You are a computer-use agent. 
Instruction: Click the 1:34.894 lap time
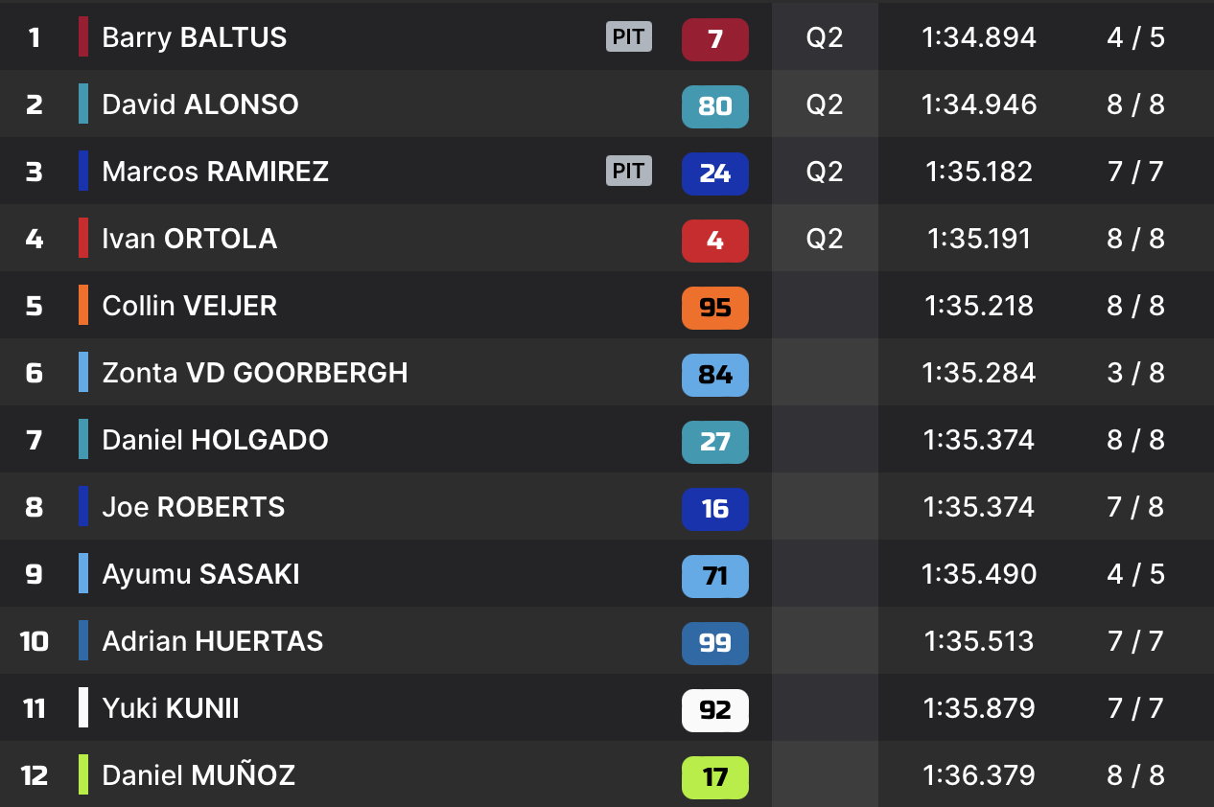[979, 37]
